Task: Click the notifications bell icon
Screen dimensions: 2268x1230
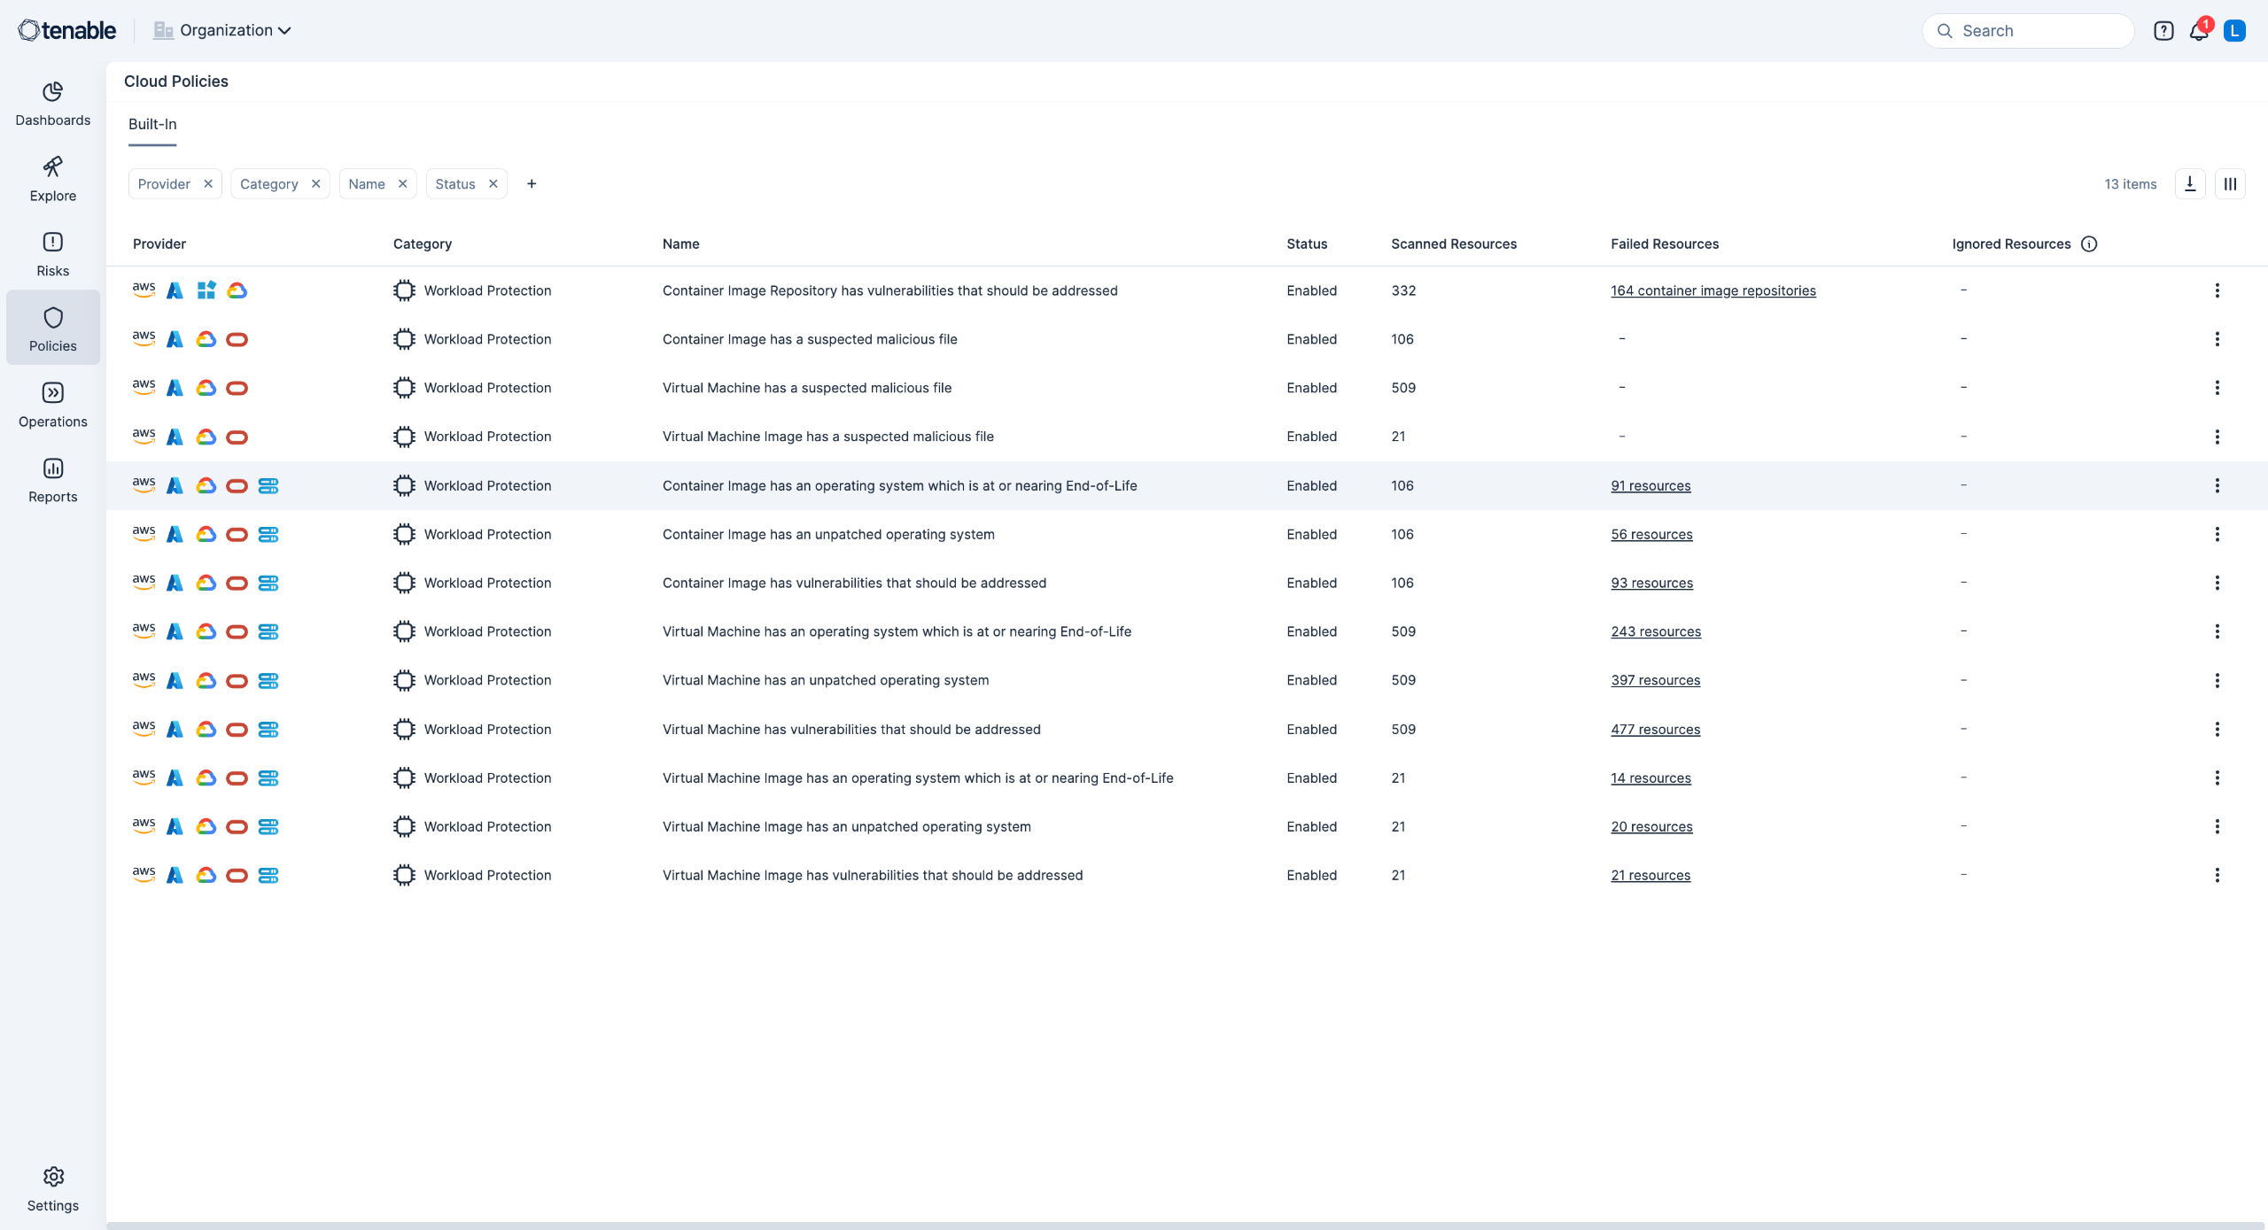Action: (2198, 31)
